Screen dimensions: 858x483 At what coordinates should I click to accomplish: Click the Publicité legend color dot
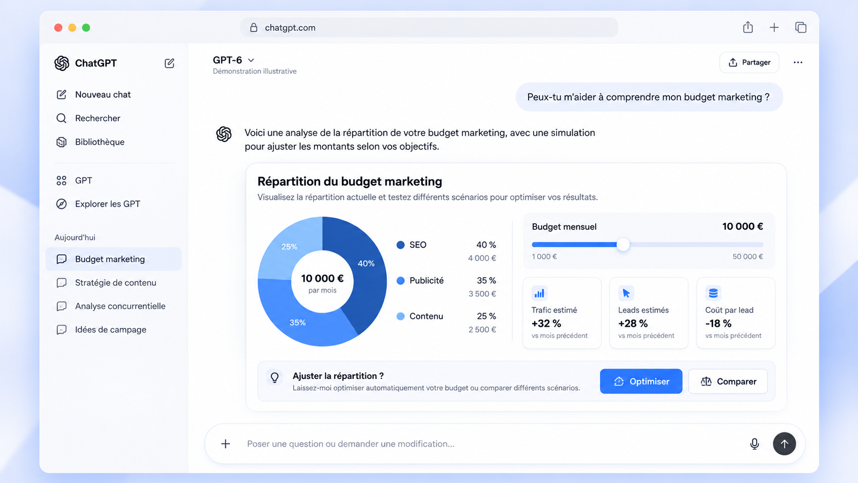(x=401, y=280)
